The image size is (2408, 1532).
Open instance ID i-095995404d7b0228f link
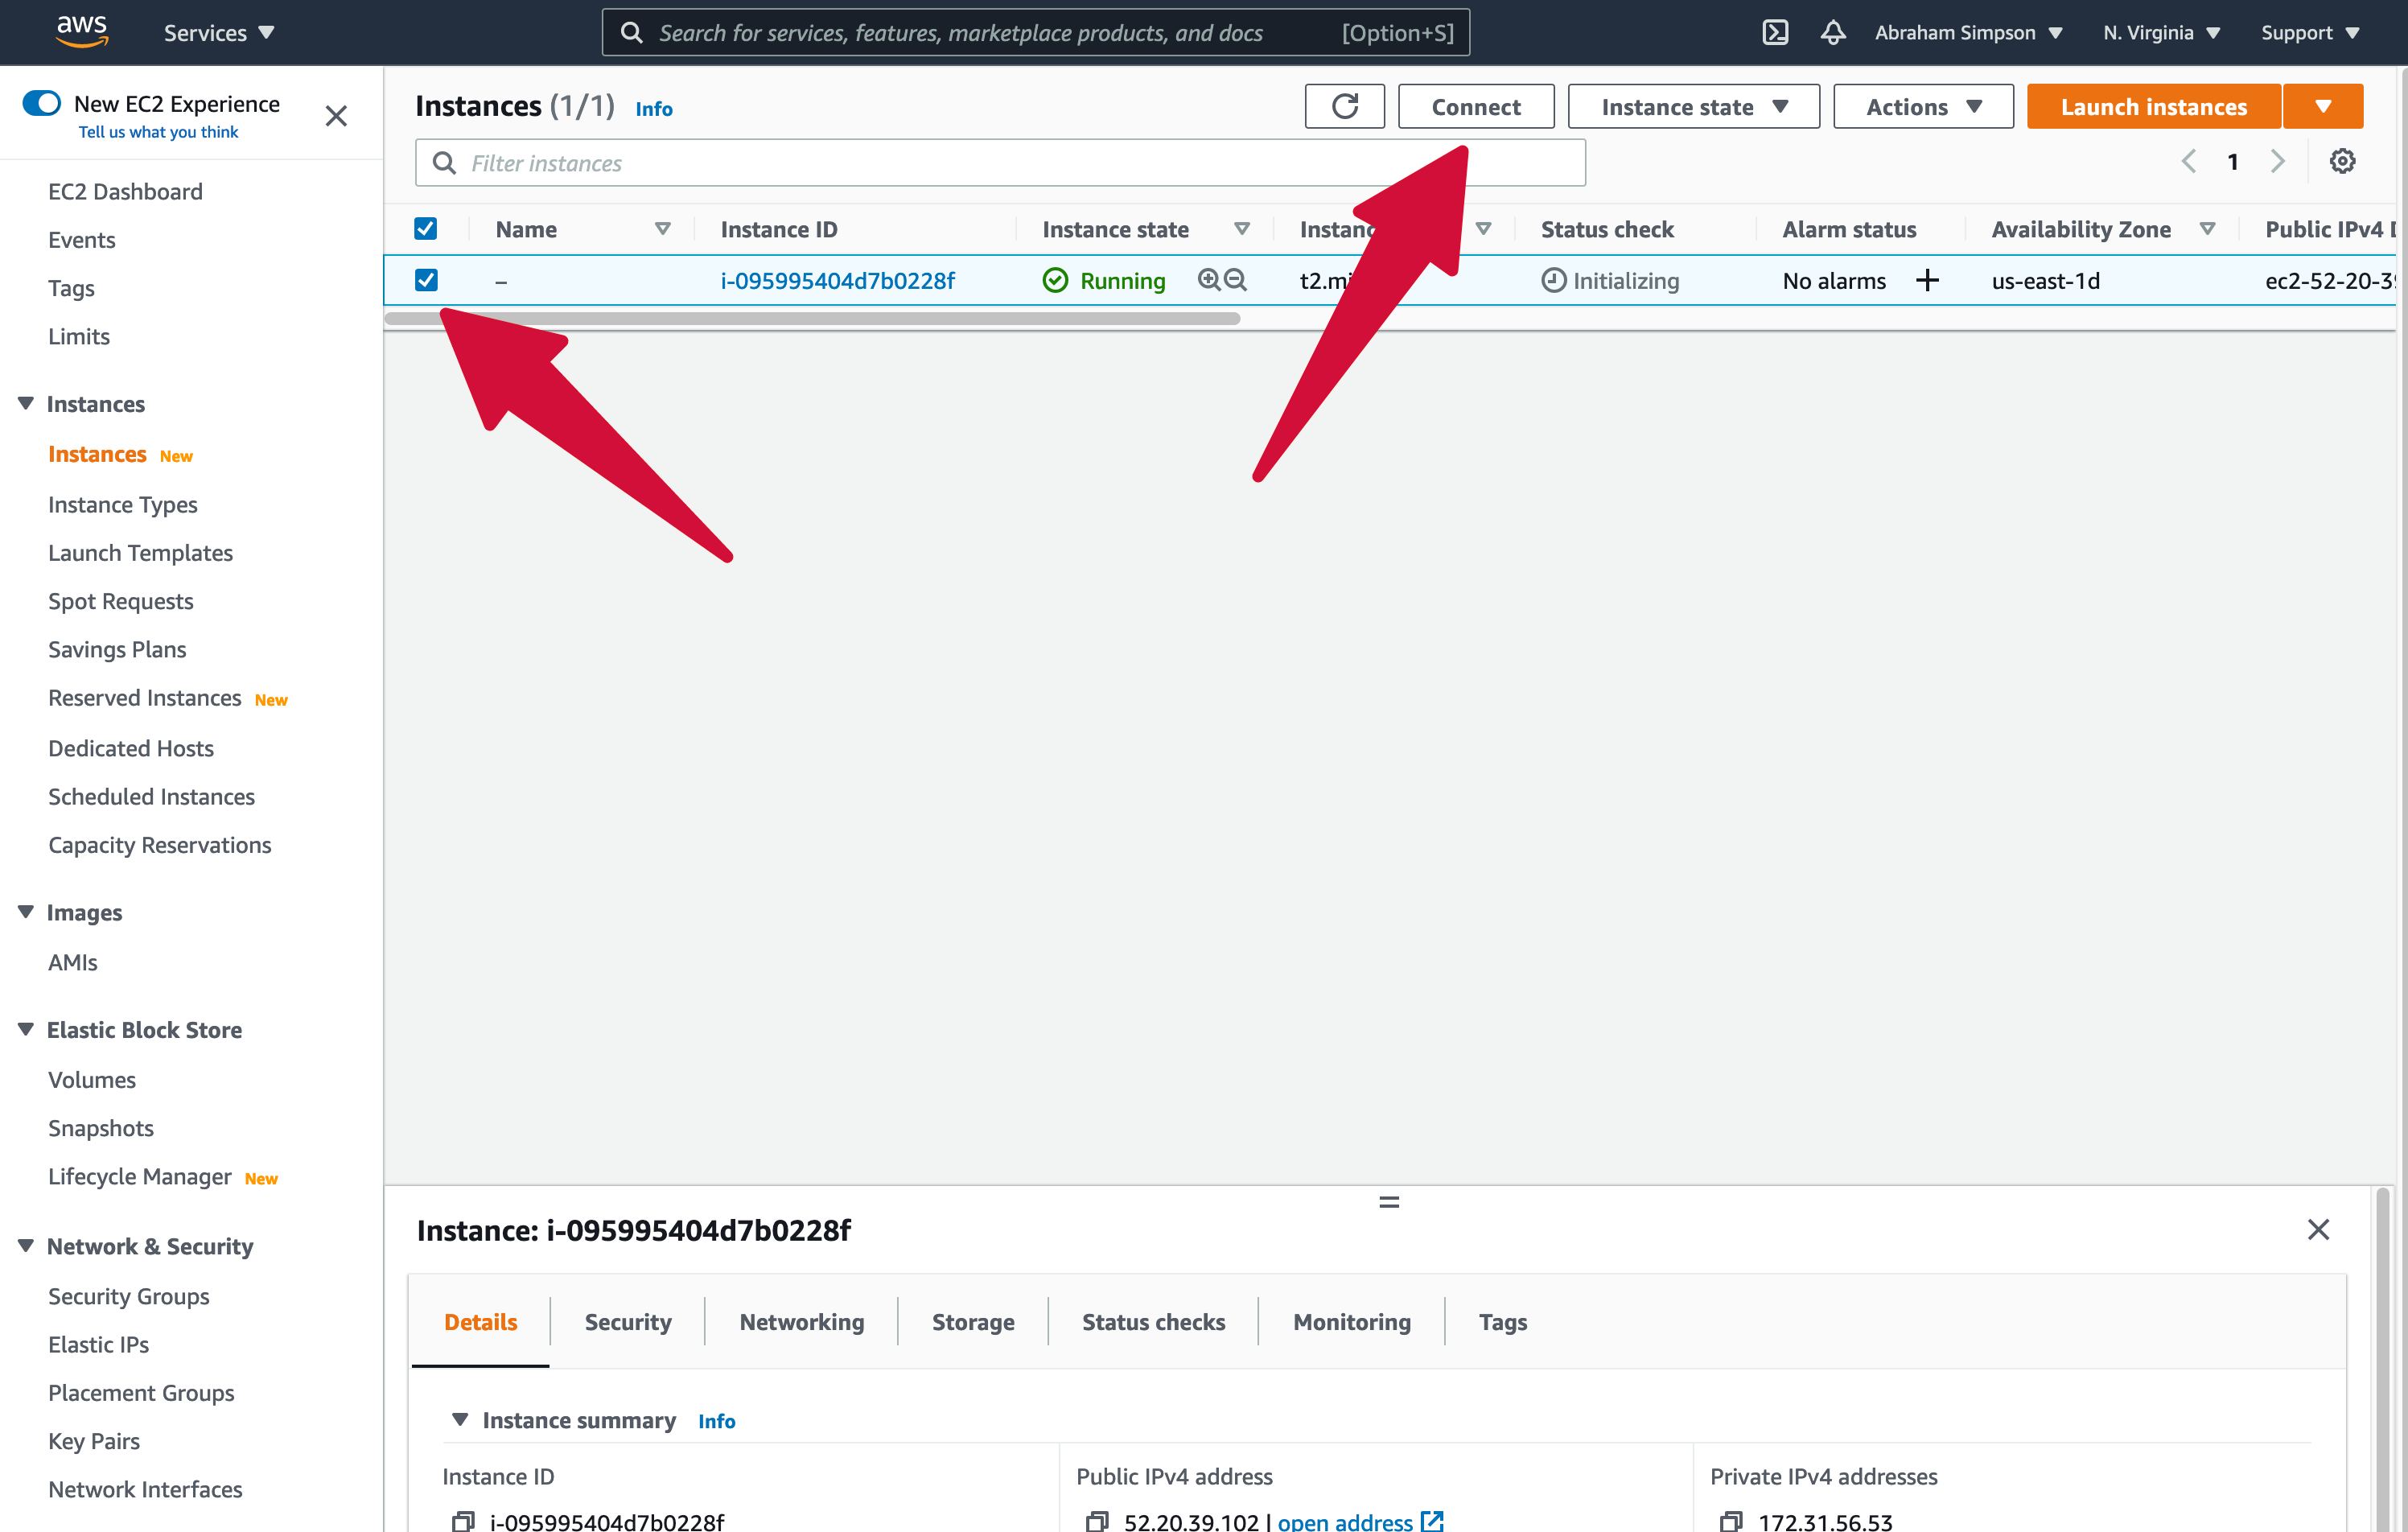tap(837, 281)
